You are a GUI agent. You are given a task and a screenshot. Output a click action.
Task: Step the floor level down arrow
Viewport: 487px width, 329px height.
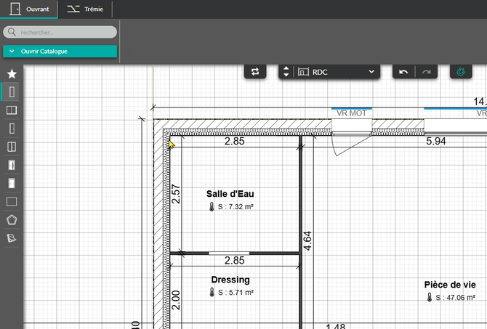(x=286, y=75)
